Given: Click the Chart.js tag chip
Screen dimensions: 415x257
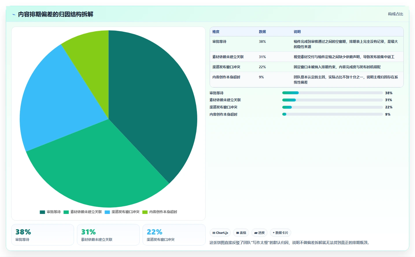Looking at the screenshot, I should click(220, 233).
